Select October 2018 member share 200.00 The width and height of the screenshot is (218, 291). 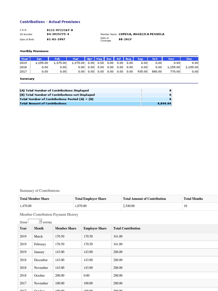point(60,275)
